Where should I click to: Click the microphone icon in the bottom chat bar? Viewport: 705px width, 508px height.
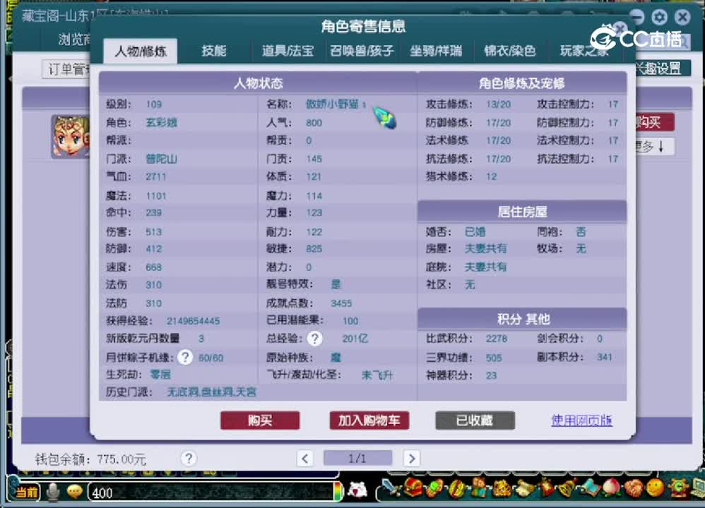point(54,492)
